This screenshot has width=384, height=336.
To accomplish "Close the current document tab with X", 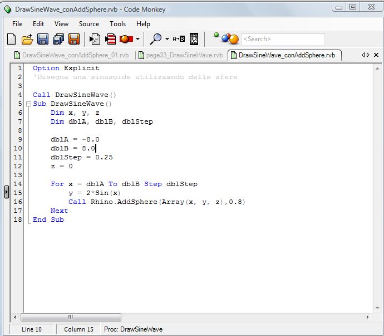I will (376, 55).
